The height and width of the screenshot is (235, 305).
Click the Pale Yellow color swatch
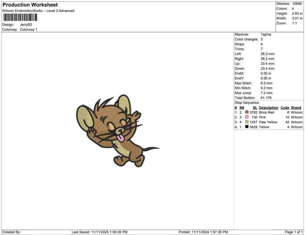[247, 122]
